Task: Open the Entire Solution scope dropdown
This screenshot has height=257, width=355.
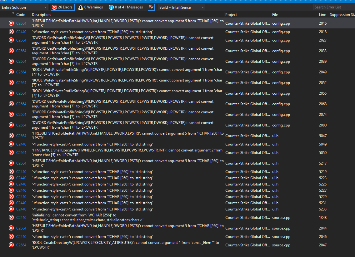Action: click(24, 7)
